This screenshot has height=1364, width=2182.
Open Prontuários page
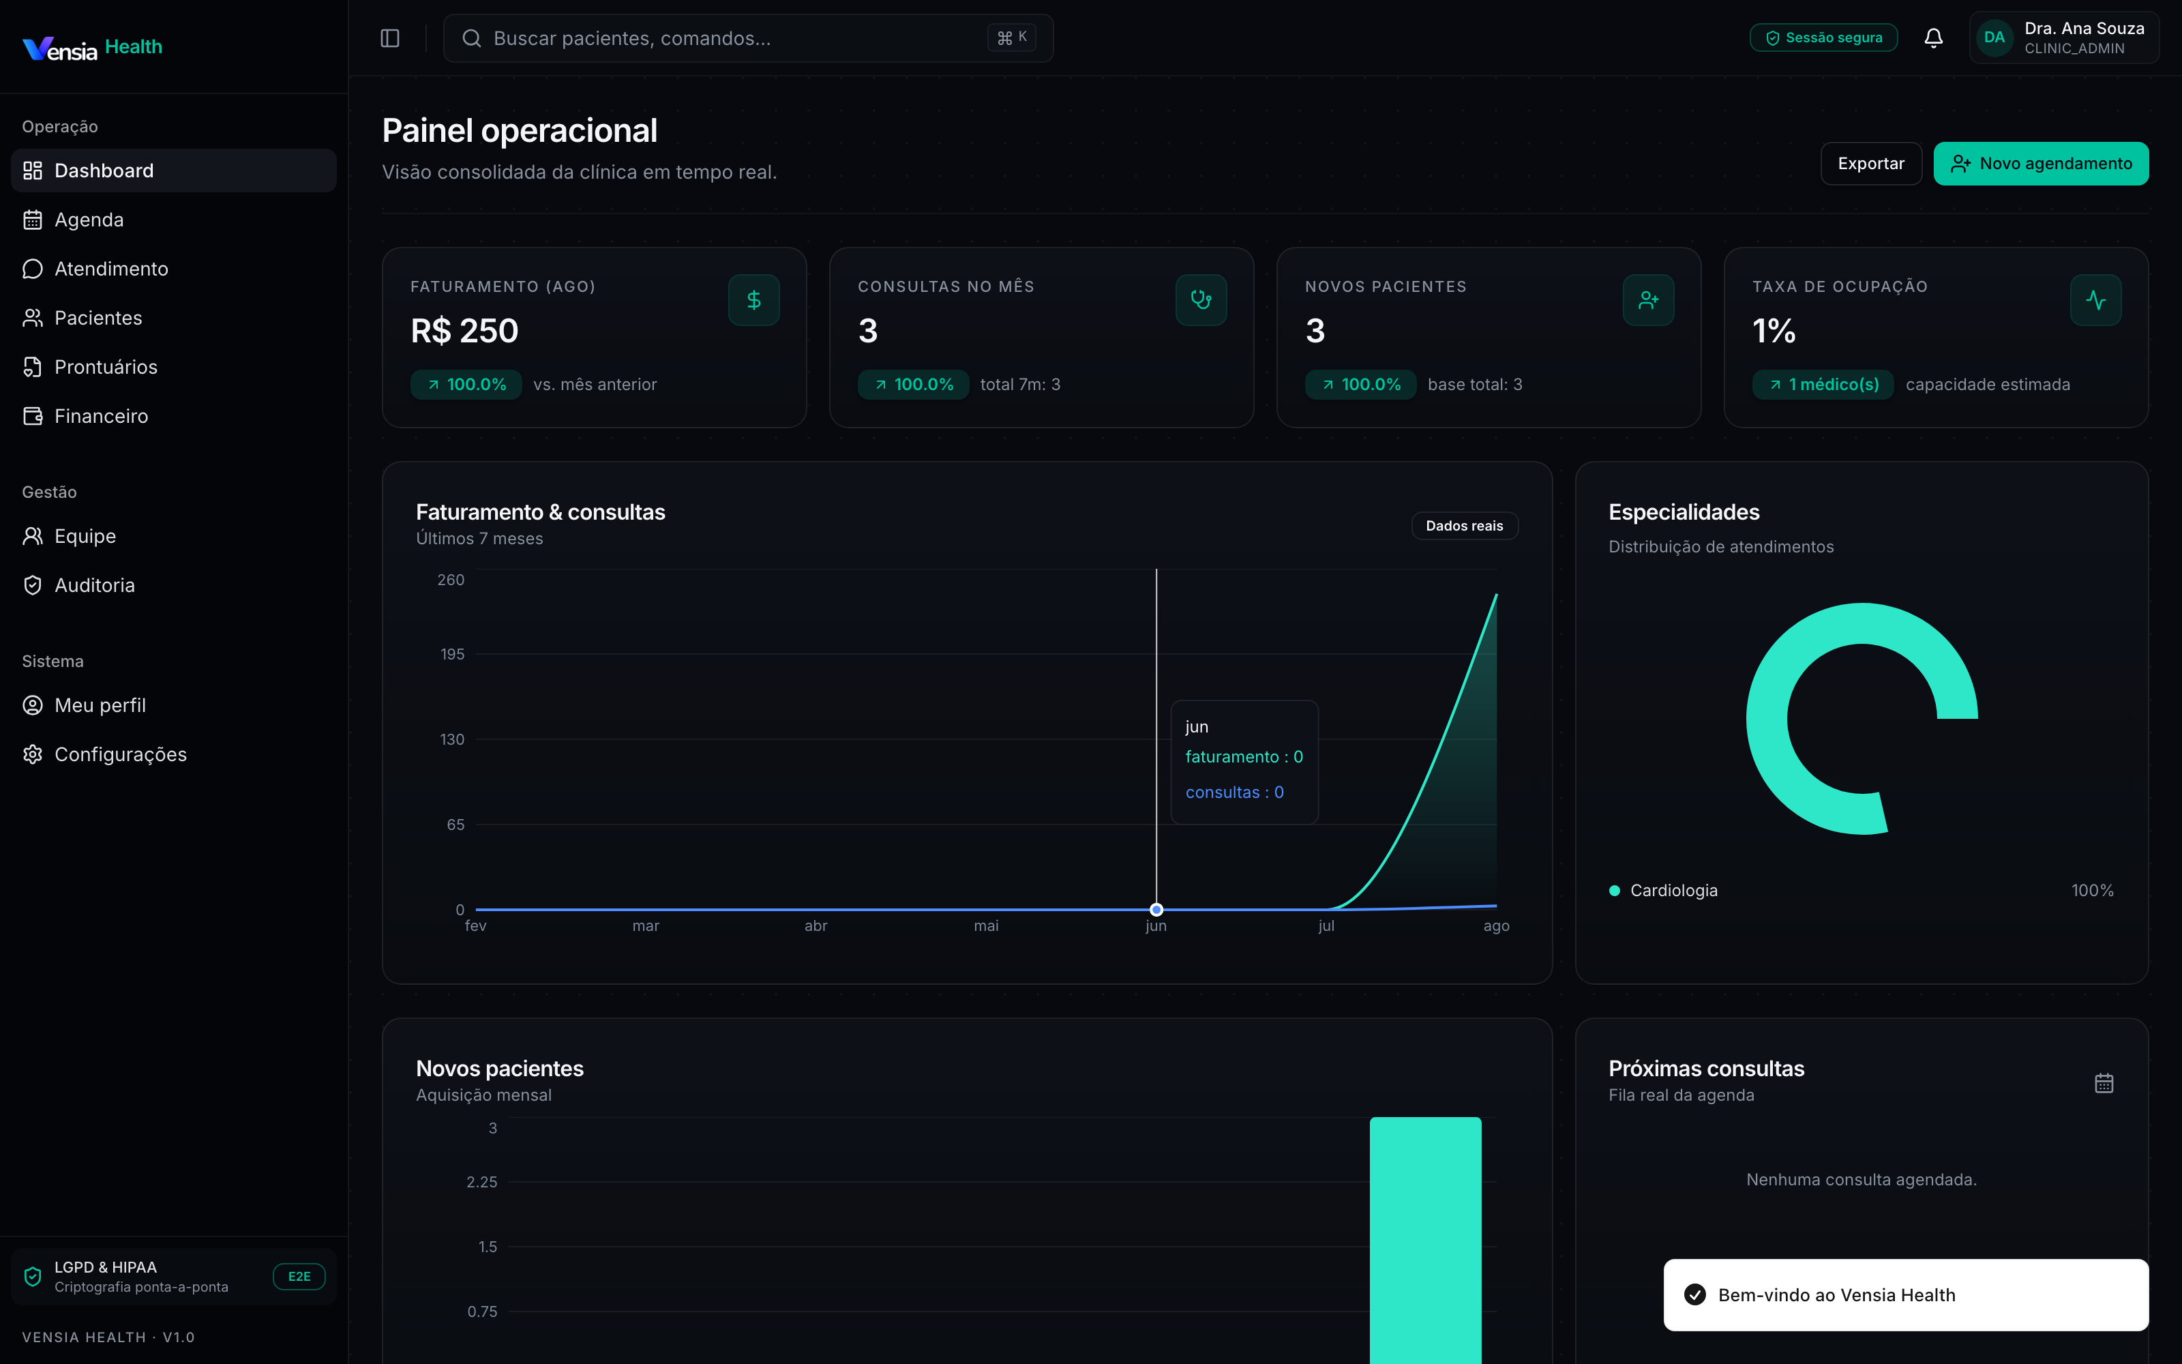174,367
